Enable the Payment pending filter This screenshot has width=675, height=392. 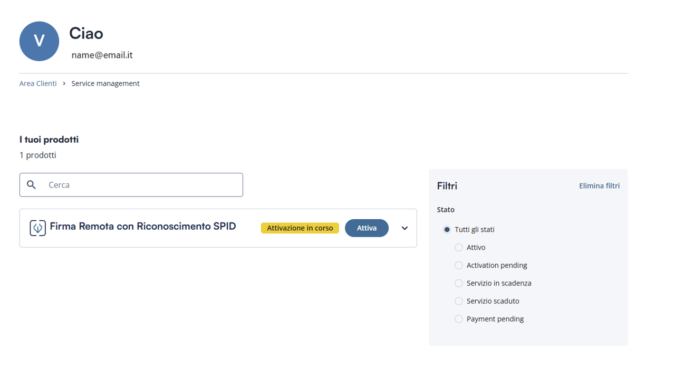[459, 319]
